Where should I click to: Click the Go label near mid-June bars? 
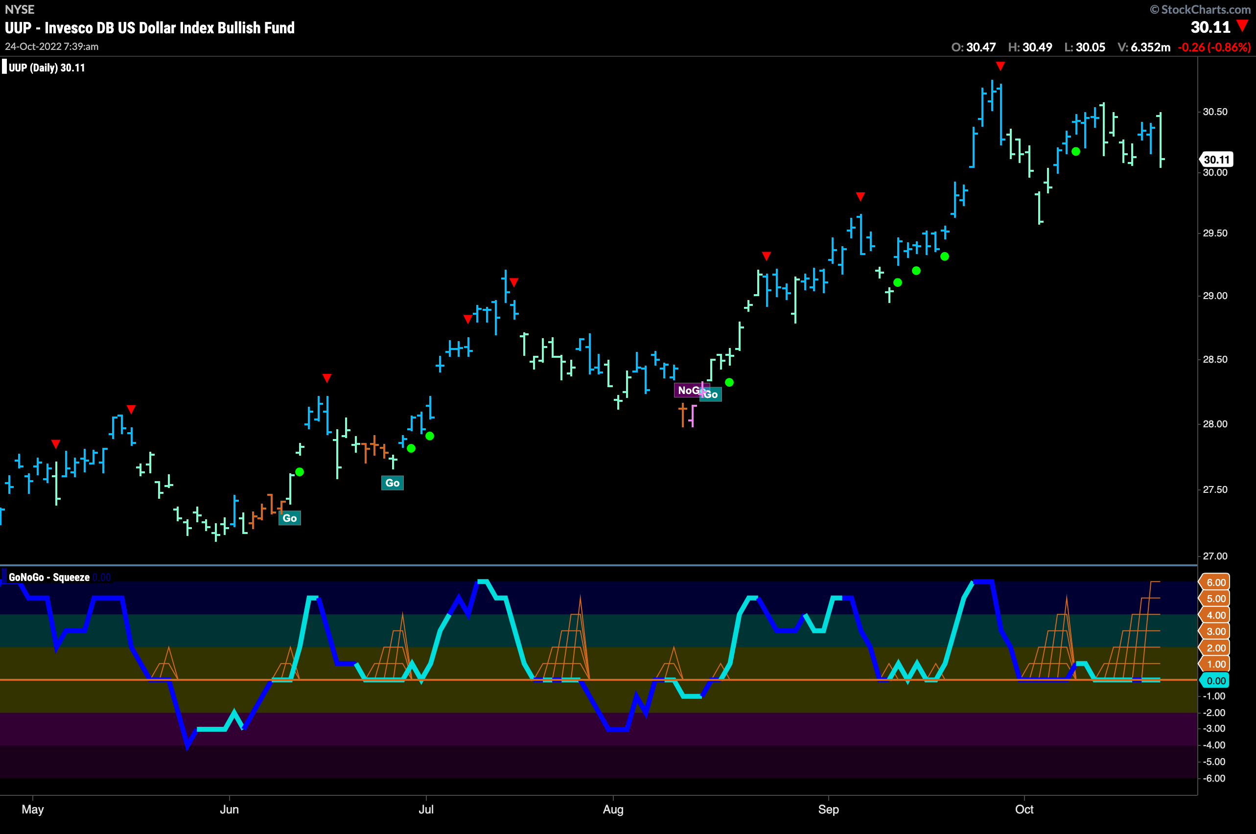pos(289,518)
